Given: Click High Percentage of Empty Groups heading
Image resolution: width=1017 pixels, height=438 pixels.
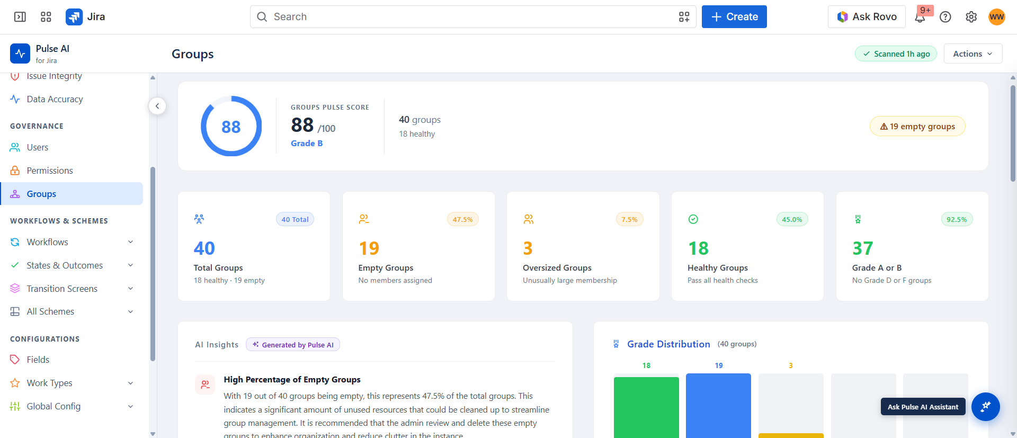Looking at the screenshot, I should pyautogui.click(x=292, y=379).
